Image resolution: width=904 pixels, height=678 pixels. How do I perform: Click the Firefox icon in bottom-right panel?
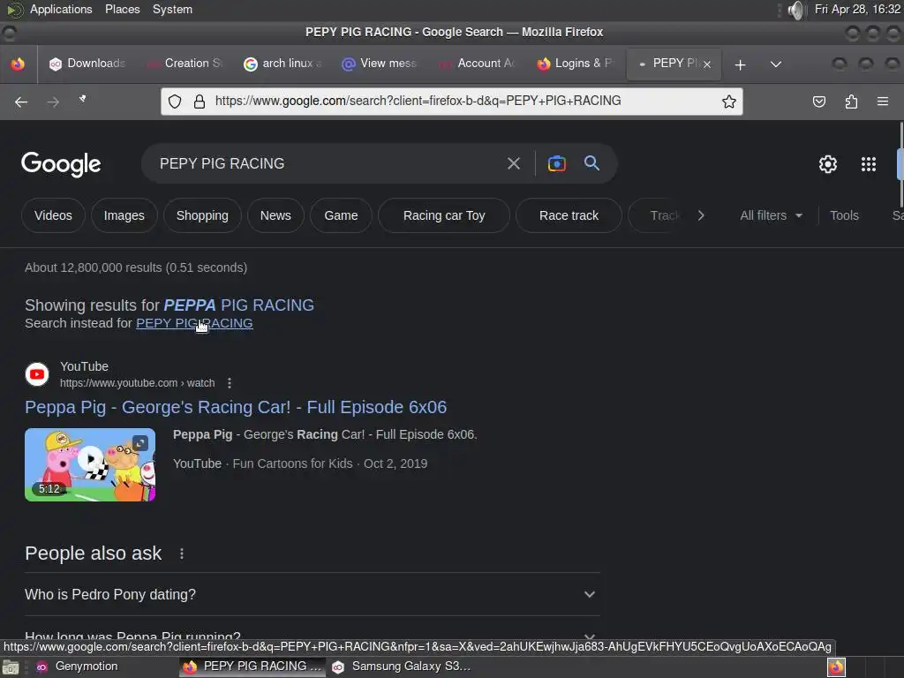(x=836, y=667)
